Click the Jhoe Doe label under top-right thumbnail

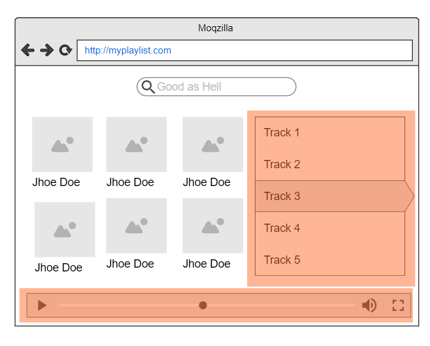coord(206,182)
